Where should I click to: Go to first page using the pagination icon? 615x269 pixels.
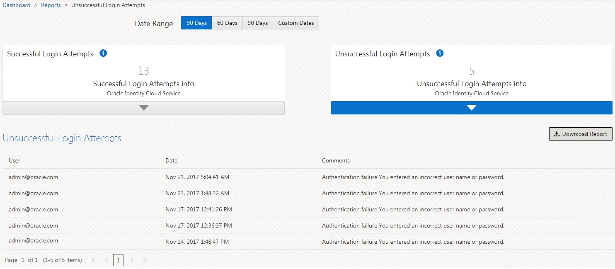[x=93, y=259]
